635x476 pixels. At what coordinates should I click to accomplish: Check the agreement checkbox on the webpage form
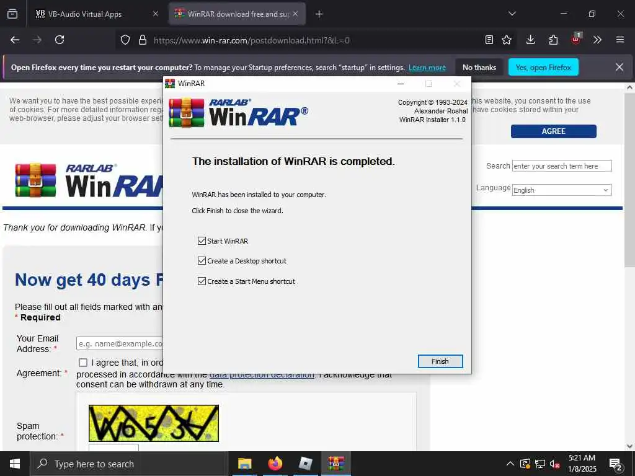click(x=83, y=363)
